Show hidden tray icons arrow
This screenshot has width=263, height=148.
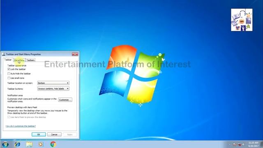click(x=230, y=144)
